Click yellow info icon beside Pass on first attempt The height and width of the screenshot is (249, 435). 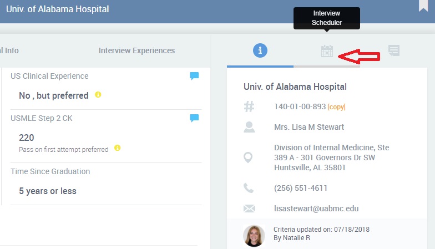(118, 148)
